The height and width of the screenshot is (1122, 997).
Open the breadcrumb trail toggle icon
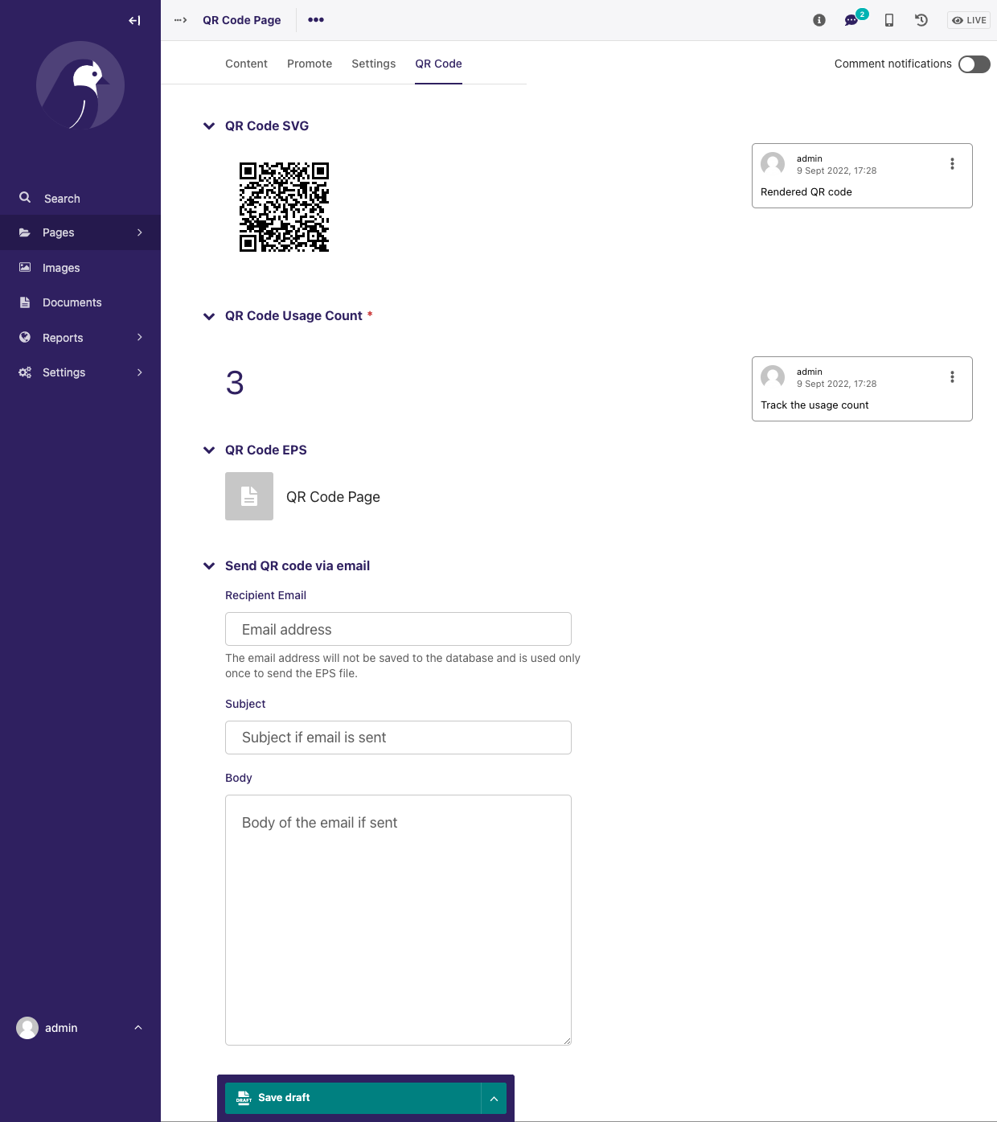pyautogui.click(x=181, y=20)
